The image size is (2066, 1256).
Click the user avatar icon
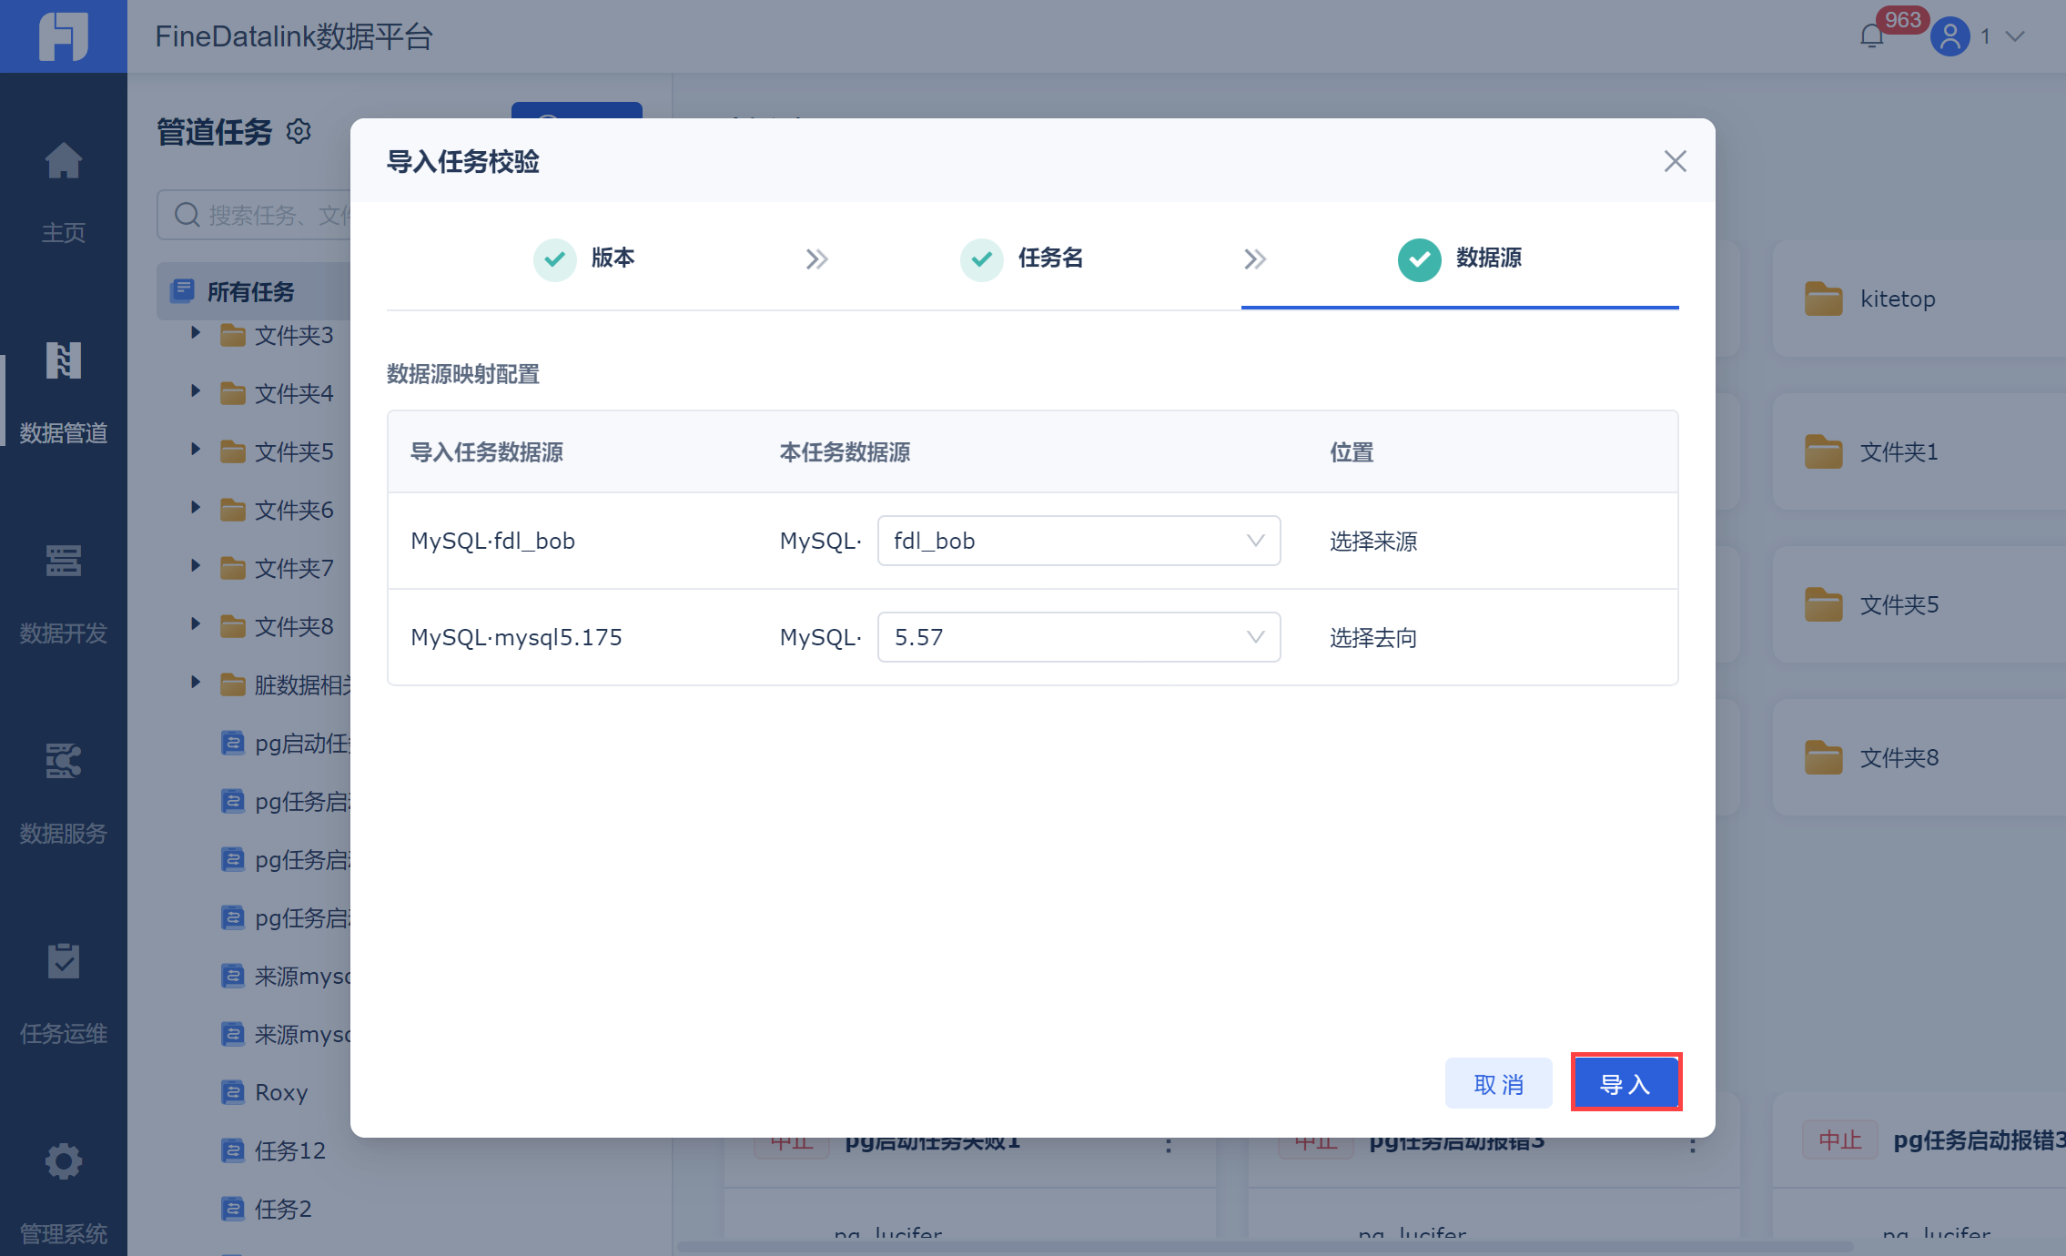(x=1950, y=36)
